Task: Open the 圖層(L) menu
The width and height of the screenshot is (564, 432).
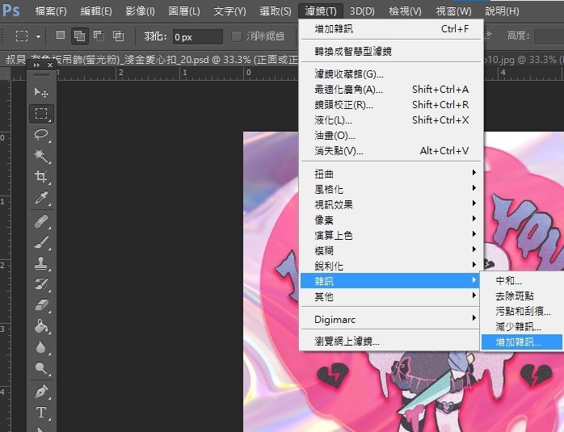Action: [x=183, y=11]
